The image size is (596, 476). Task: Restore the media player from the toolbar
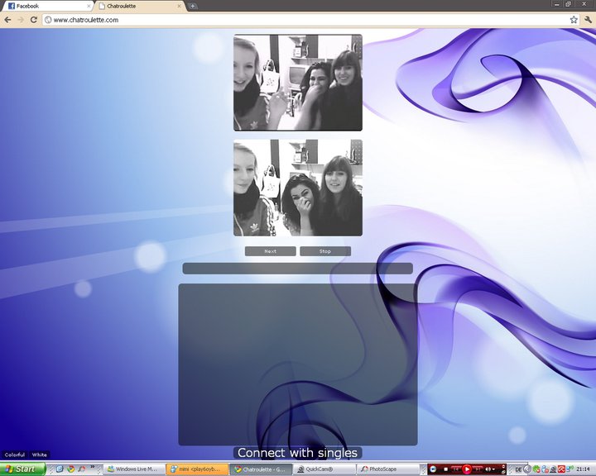[x=503, y=472]
